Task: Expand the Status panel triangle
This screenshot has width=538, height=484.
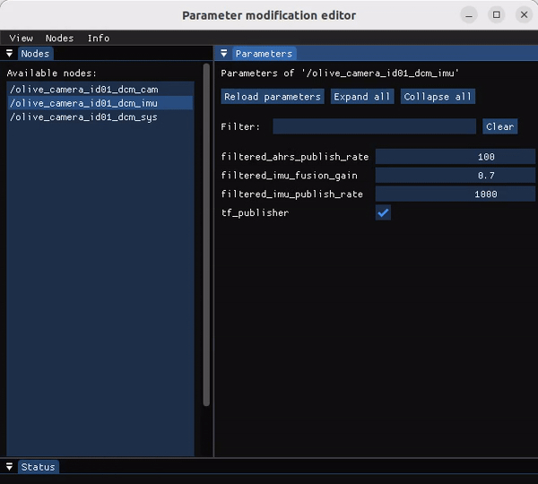Action: coord(10,467)
